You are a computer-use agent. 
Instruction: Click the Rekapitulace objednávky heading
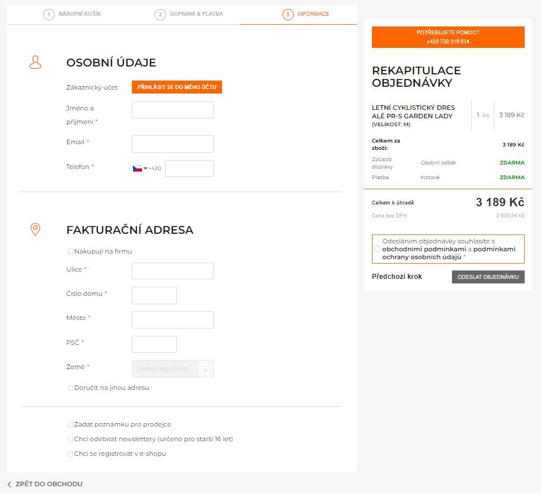(x=416, y=77)
